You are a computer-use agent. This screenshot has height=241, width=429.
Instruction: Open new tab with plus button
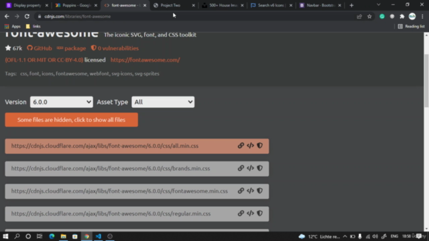pyautogui.click(x=351, y=5)
